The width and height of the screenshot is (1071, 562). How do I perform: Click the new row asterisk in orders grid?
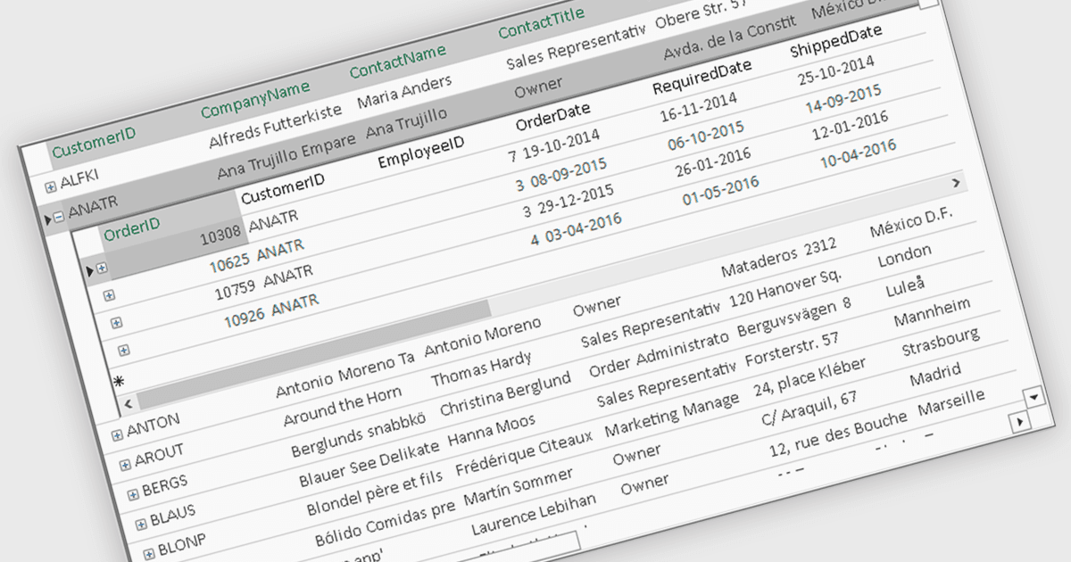[x=120, y=381]
